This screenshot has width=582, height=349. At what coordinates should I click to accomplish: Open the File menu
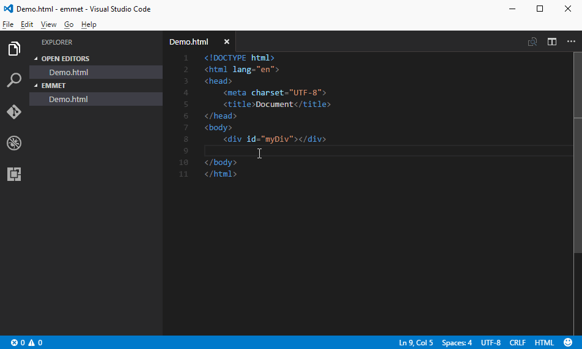(x=8, y=24)
